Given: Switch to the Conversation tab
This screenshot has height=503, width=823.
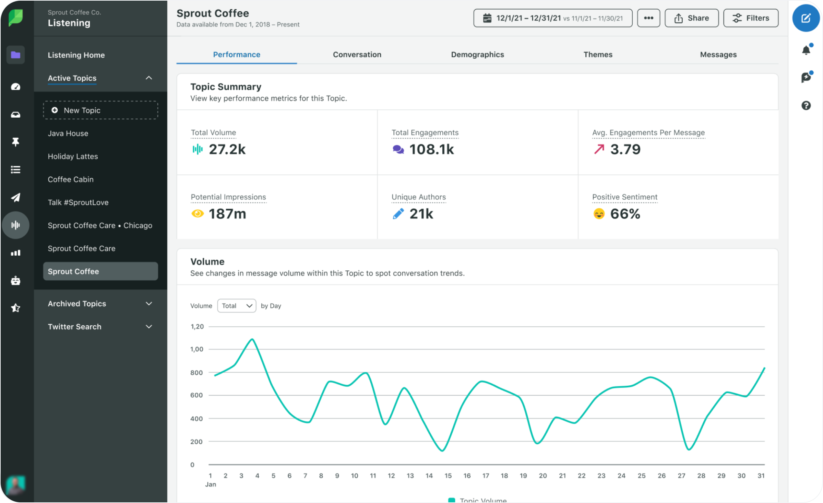Looking at the screenshot, I should click(x=357, y=55).
